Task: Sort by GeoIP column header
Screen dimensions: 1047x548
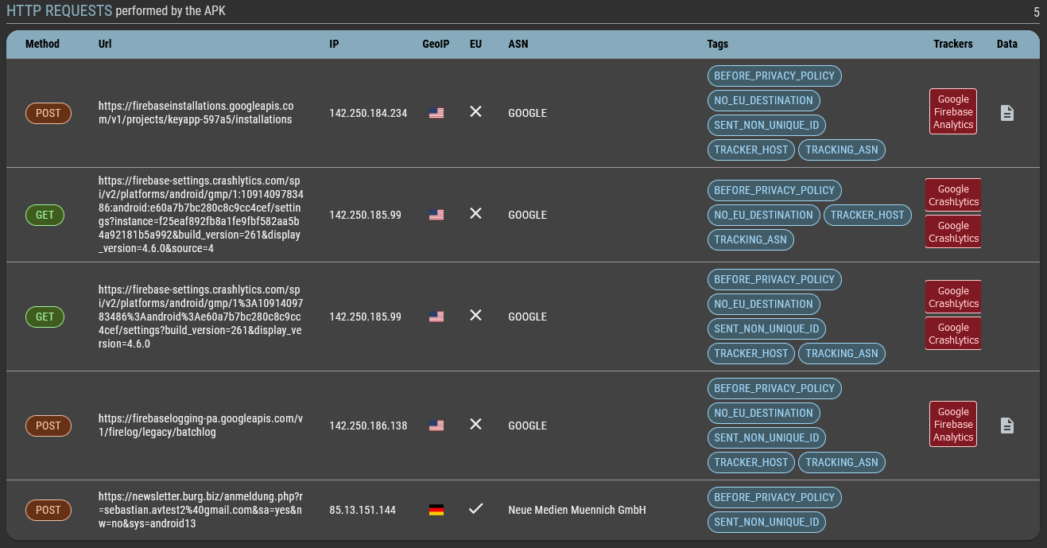Action: [436, 44]
